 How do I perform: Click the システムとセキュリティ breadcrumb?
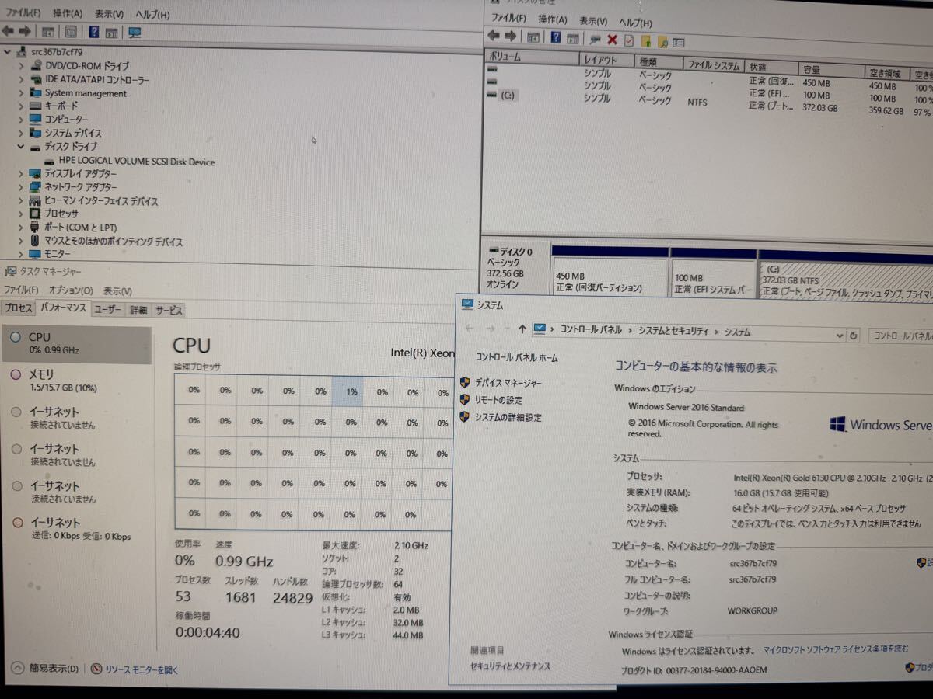(673, 331)
